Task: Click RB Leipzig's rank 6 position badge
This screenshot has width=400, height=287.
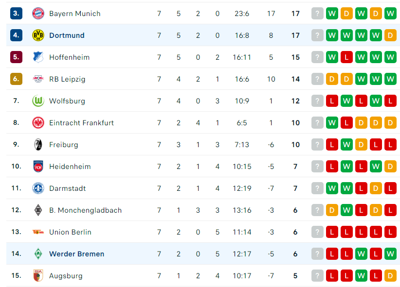Action: (x=16, y=79)
